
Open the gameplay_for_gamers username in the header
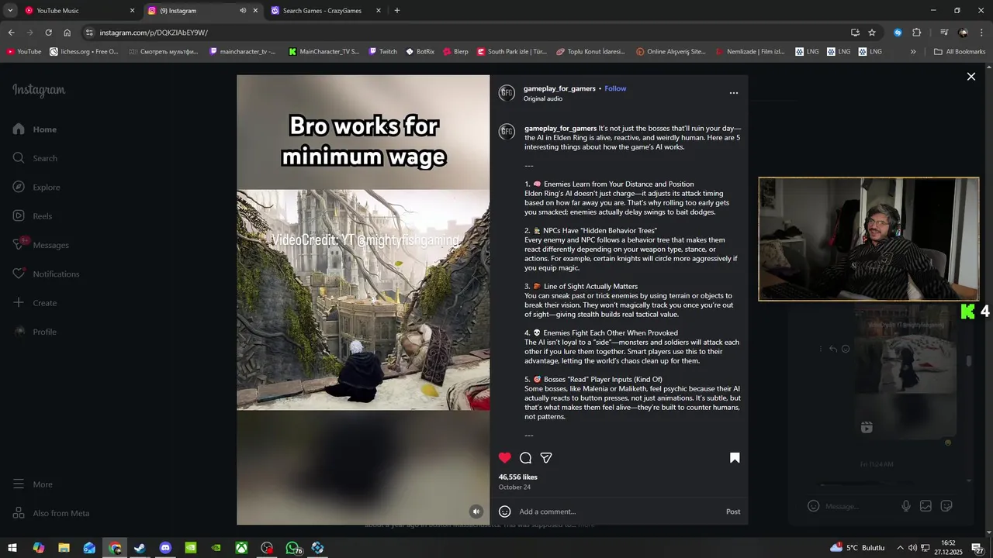click(559, 88)
